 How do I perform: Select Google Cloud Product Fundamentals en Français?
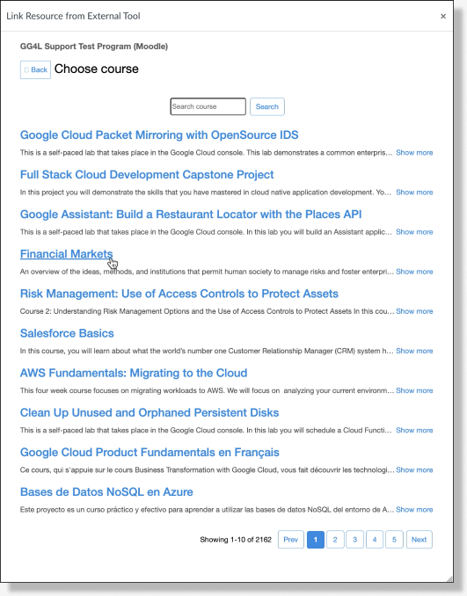[150, 453]
